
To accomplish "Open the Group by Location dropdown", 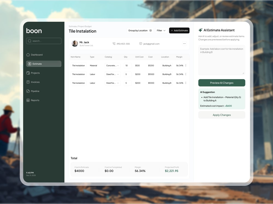I will pos(140,30).
